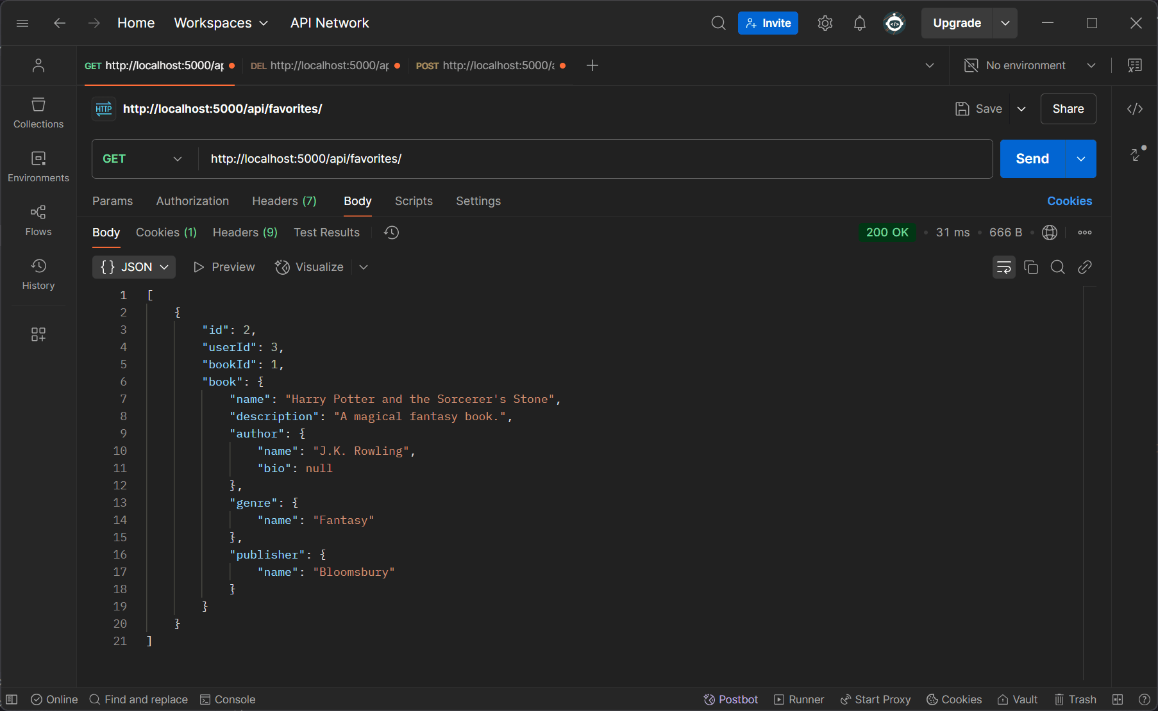Search within the response body
1158x711 pixels.
pos(1058,267)
